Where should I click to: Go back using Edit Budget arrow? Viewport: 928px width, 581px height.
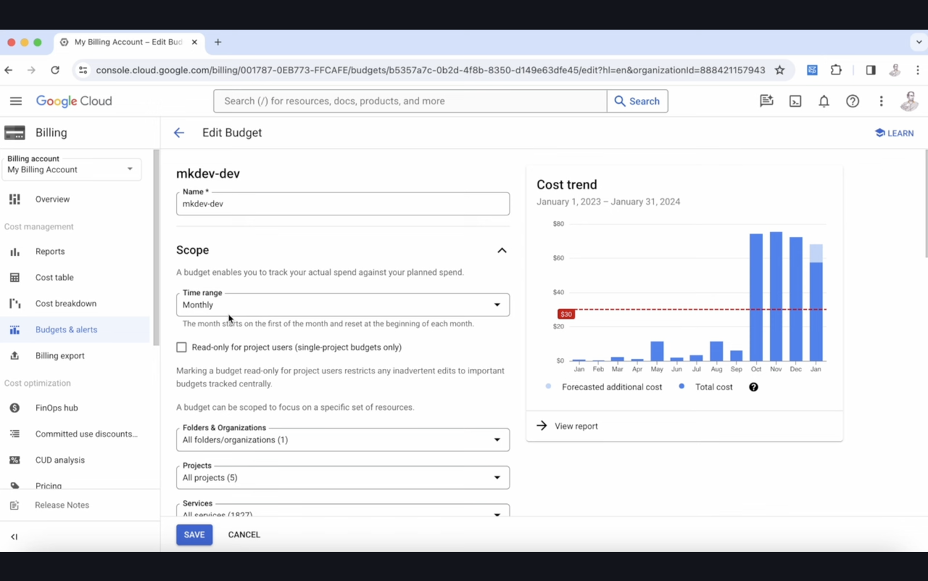tap(179, 133)
